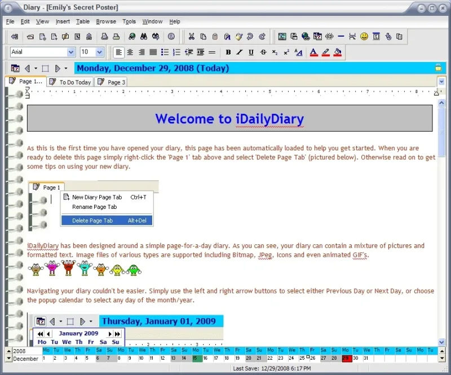The width and height of the screenshot is (451, 375).
Task: Click the Cut scissors icon
Action: click(x=191, y=37)
